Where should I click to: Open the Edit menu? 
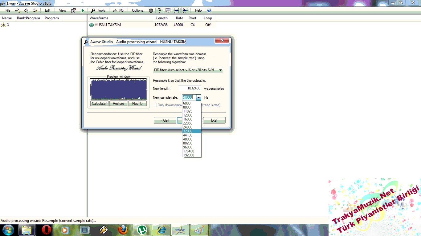[x=47, y=10]
